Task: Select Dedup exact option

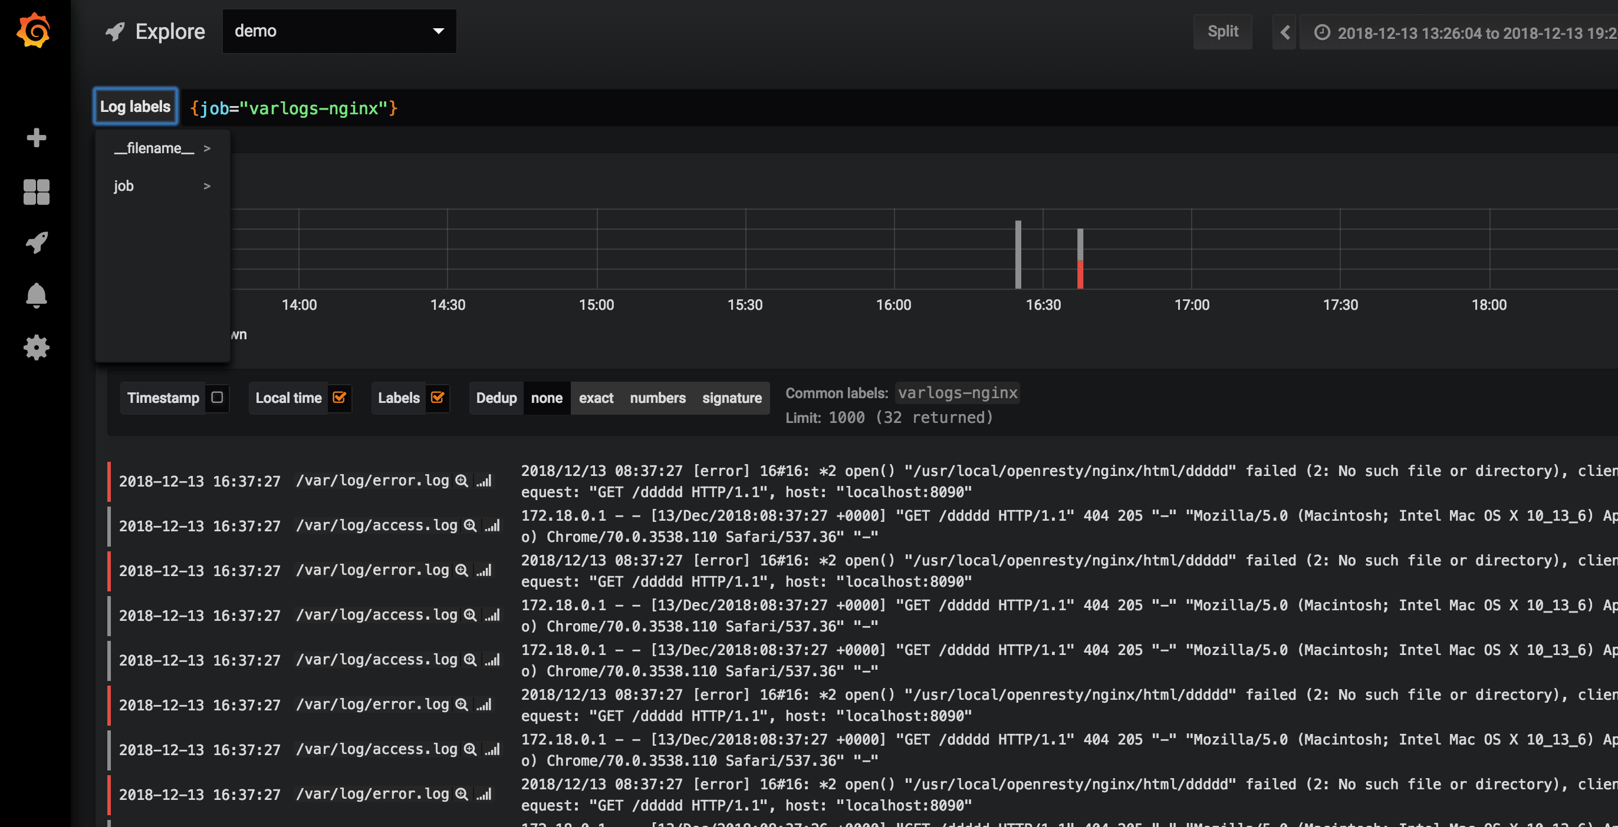Action: (596, 398)
